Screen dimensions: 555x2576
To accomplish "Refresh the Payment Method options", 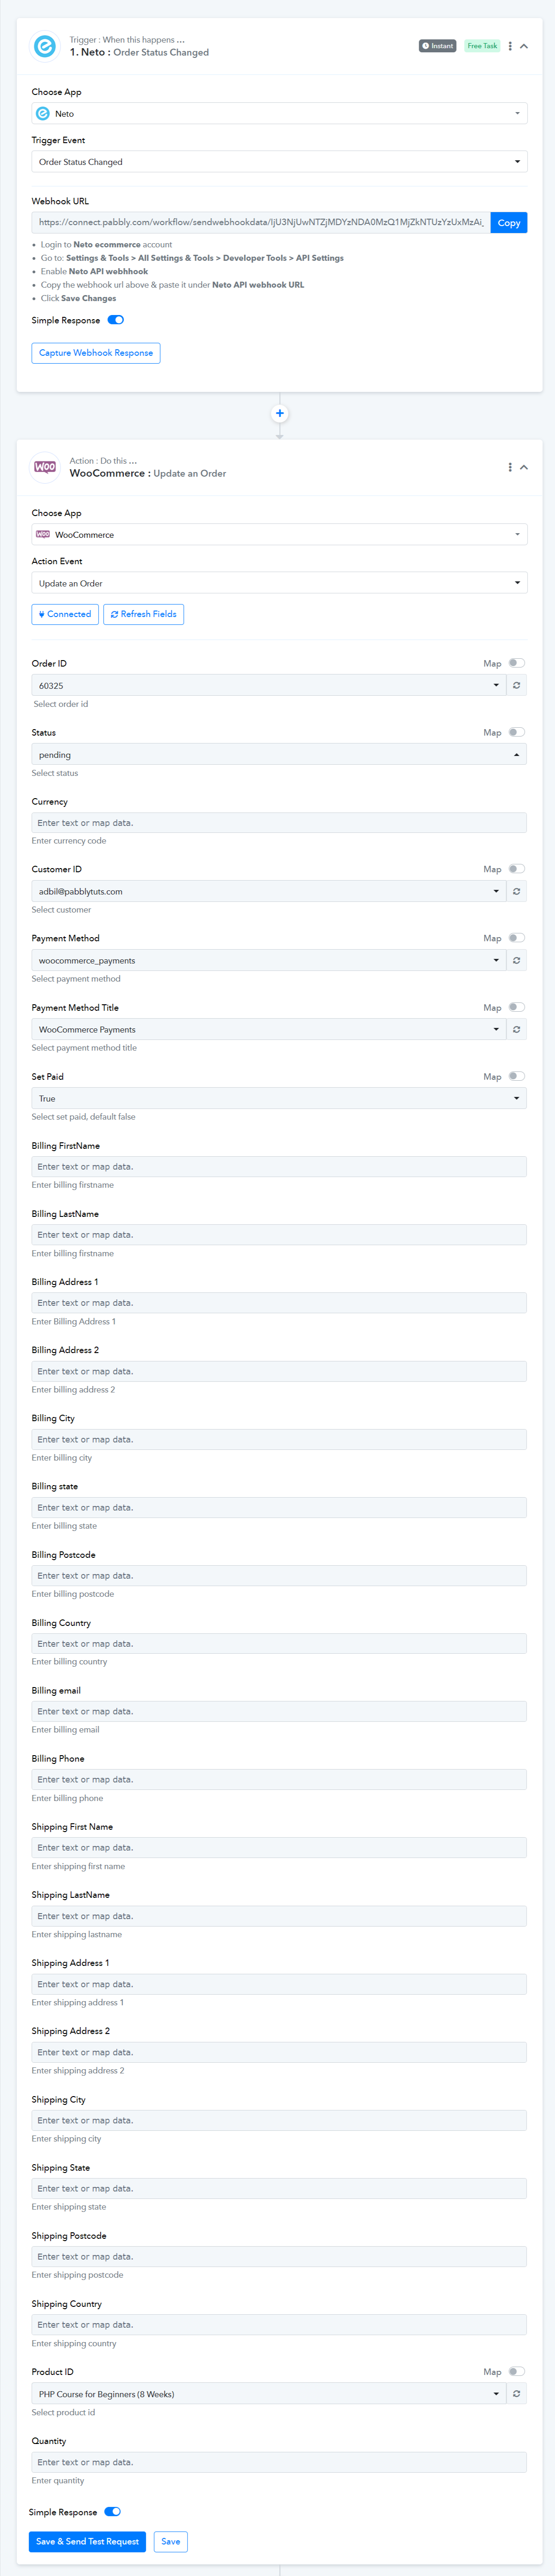I will pyautogui.click(x=516, y=960).
